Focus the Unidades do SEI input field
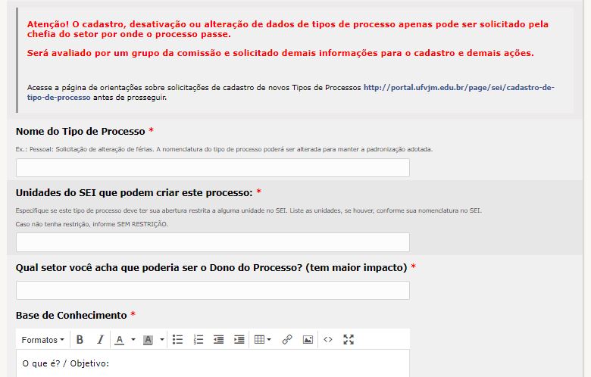The height and width of the screenshot is (377, 591). click(x=212, y=242)
